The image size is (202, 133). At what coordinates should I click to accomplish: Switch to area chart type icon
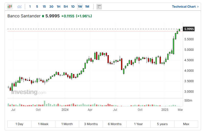click(x=19, y=7)
